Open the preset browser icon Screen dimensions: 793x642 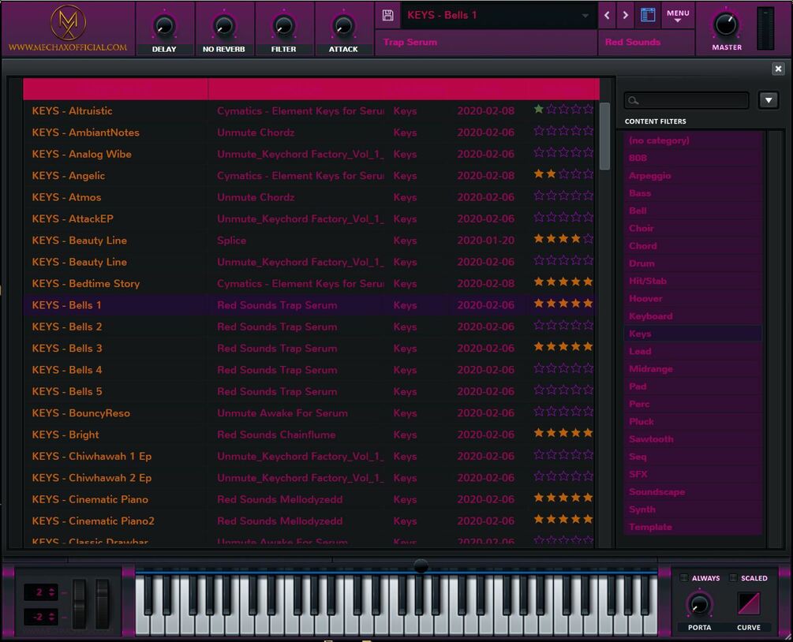648,15
